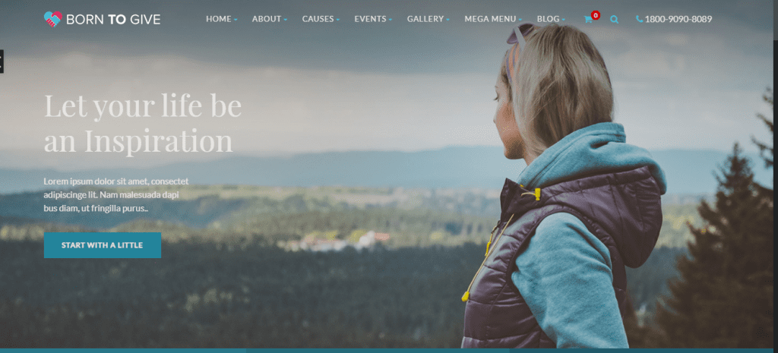Click the Start With A Little button

click(103, 245)
